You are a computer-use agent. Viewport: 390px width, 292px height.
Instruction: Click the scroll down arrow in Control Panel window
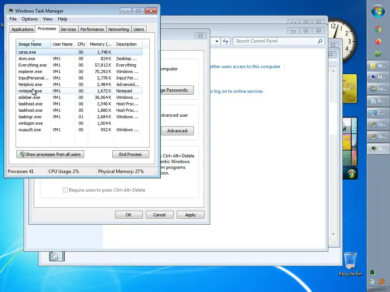pos(333,234)
